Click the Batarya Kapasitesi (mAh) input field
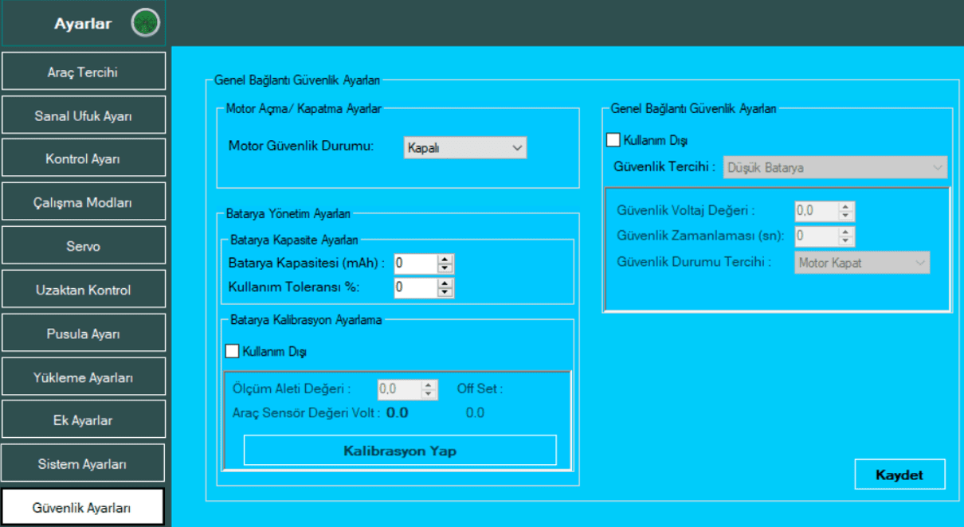The width and height of the screenshot is (964, 527). (415, 263)
